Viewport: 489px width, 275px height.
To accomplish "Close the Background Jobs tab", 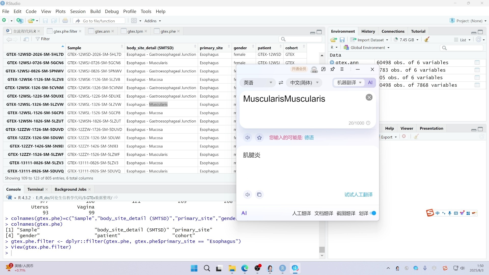I will tap(89, 189).
